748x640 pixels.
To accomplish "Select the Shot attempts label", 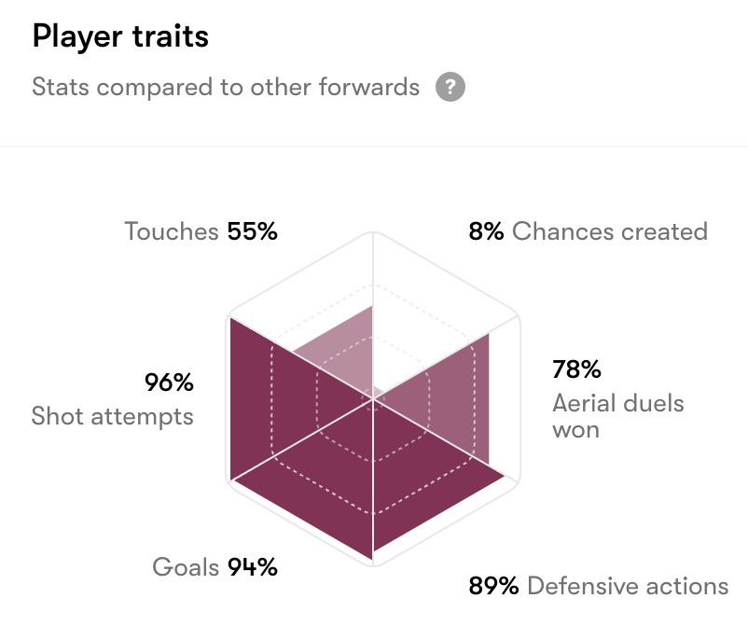I will click(113, 415).
